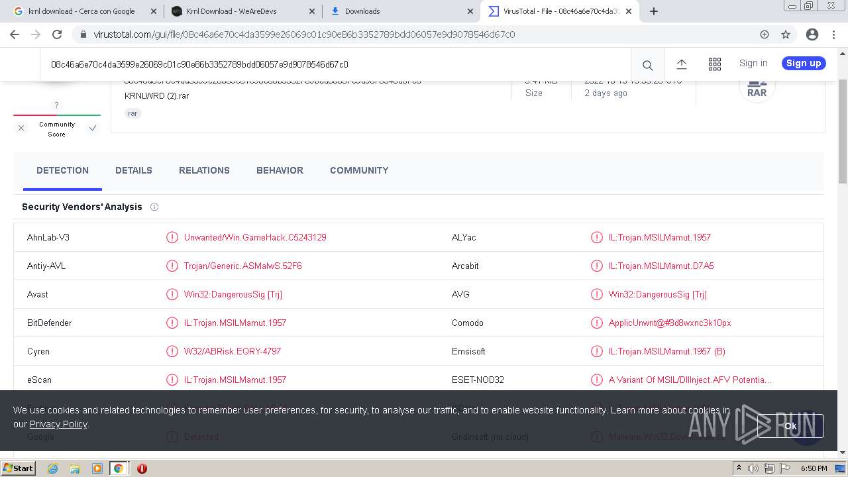Open the Chrome profile avatar icon
The width and height of the screenshot is (848, 477).
tap(812, 34)
